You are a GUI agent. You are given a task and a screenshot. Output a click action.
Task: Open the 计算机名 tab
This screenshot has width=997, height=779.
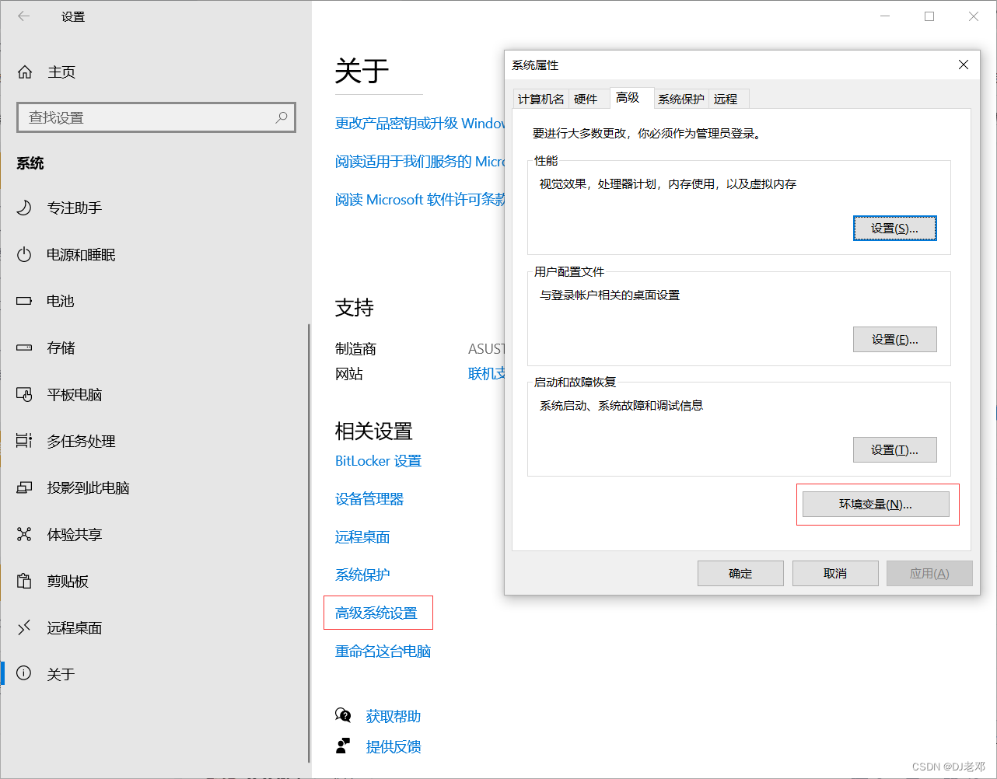point(540,98)
